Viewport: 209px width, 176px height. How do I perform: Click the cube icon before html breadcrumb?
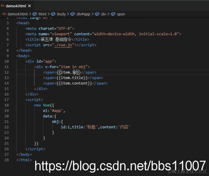click(35, 14)
